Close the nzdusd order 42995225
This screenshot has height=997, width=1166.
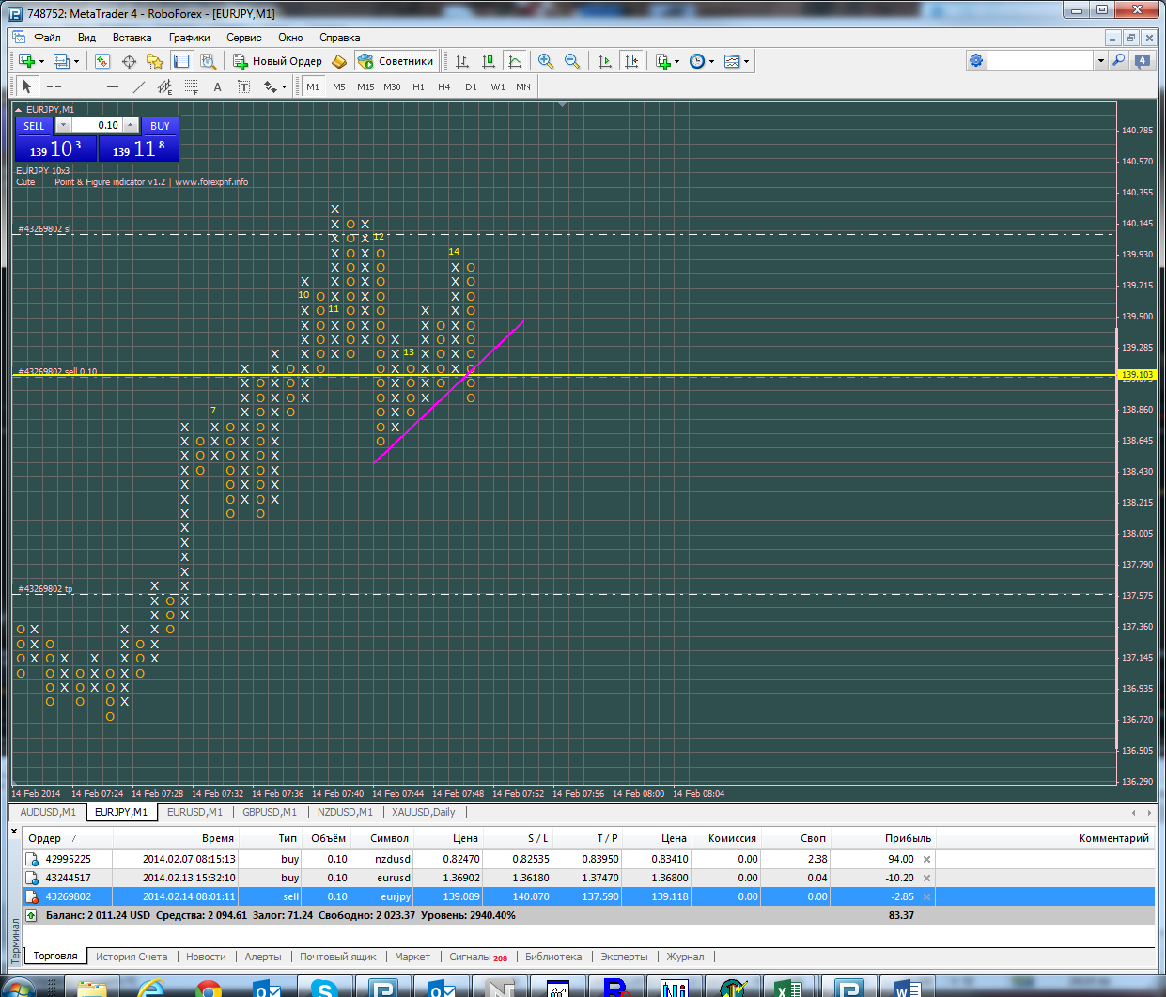(927, 859)
